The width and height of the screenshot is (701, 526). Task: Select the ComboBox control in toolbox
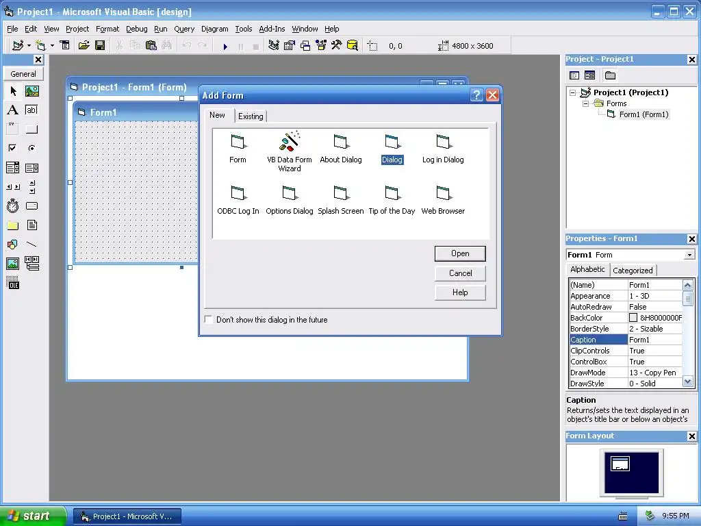tap(13, 168)
